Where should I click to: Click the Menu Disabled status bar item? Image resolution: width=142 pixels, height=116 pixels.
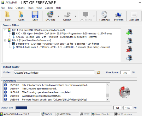click(x=102, y=114)
